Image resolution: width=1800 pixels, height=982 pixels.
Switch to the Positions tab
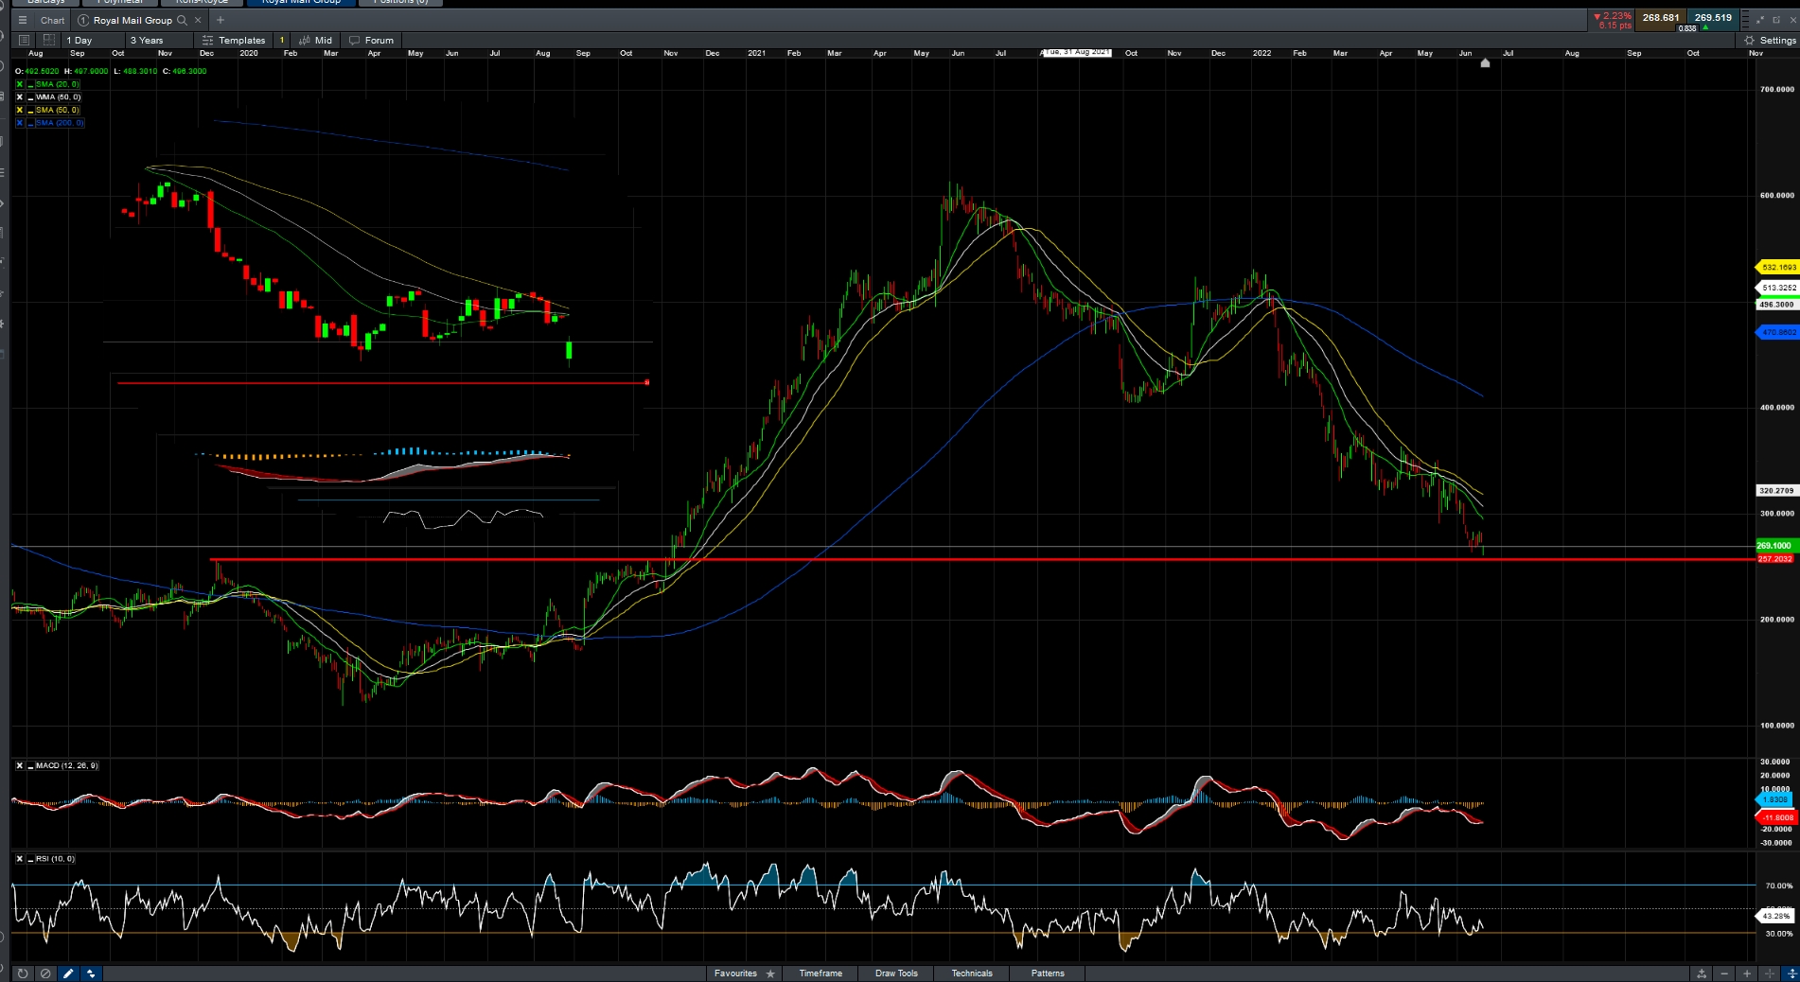[x=400, y=2]
